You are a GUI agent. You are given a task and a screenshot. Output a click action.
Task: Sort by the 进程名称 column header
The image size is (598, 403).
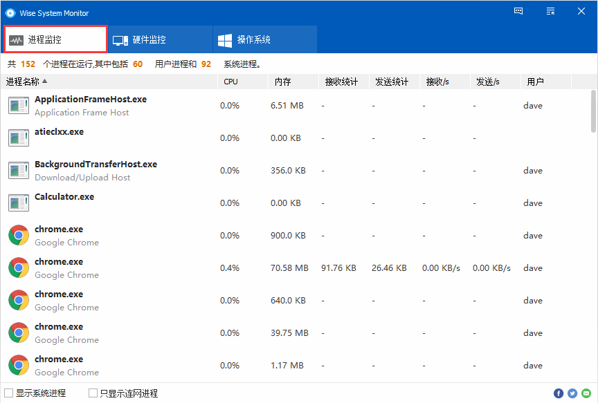click(x=109, y=82)
